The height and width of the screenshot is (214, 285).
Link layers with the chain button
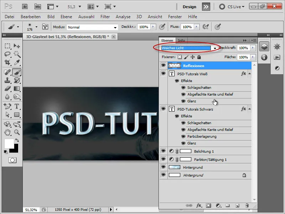(189, 205)
